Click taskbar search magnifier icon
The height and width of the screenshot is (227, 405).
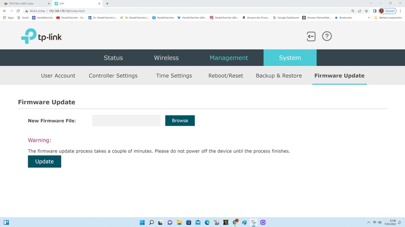point(152,223)
